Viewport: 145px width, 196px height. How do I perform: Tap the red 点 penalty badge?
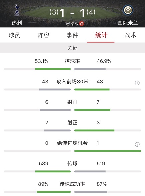pyautogui.click(x=82, y=23)
